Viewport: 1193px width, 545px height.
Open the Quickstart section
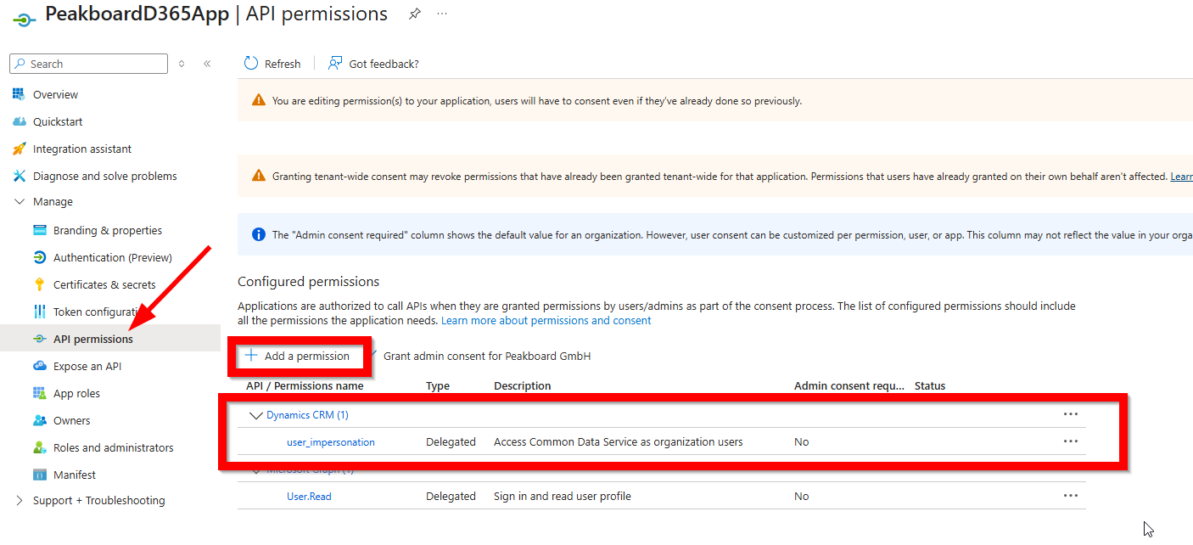coord(56,121)
